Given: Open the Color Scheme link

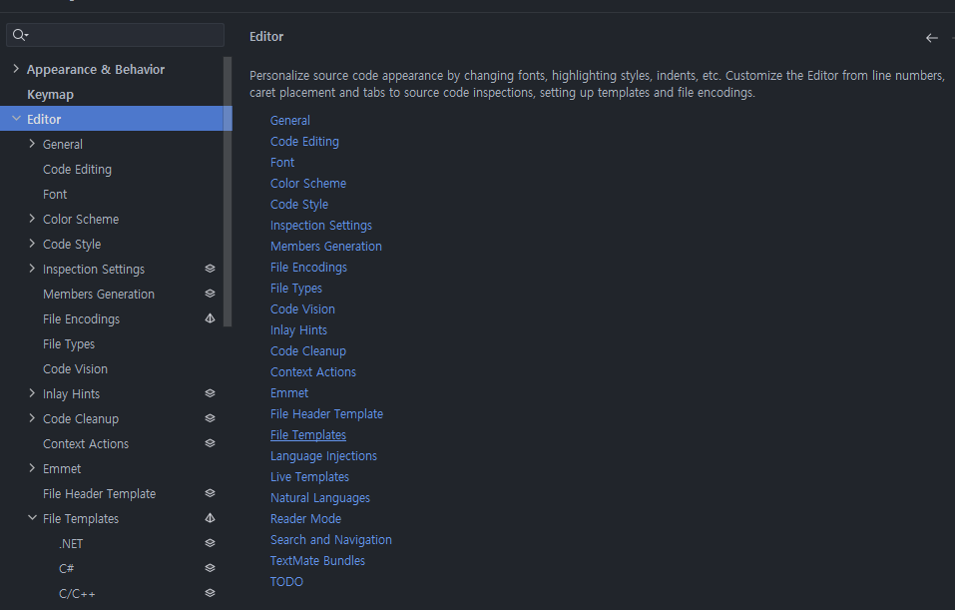Looking at the screenshot, I should click(x=308, y=184).
